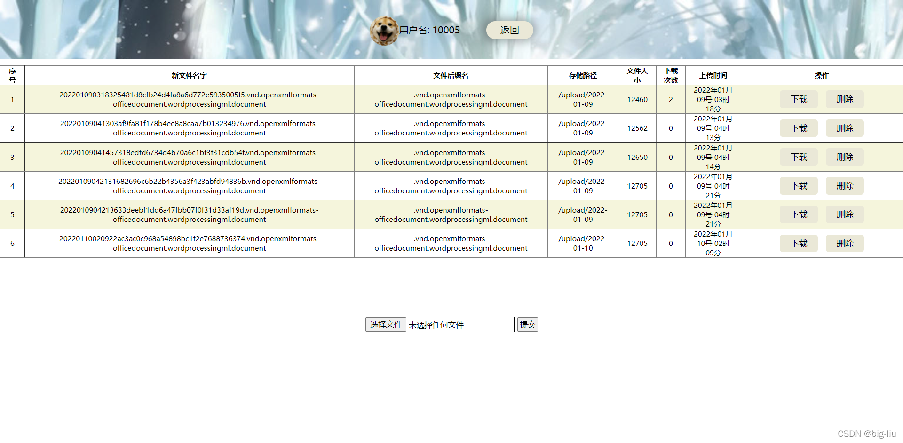Click the 操作 column header
Viewport: 903px width, 443px height.
point(822,75)
